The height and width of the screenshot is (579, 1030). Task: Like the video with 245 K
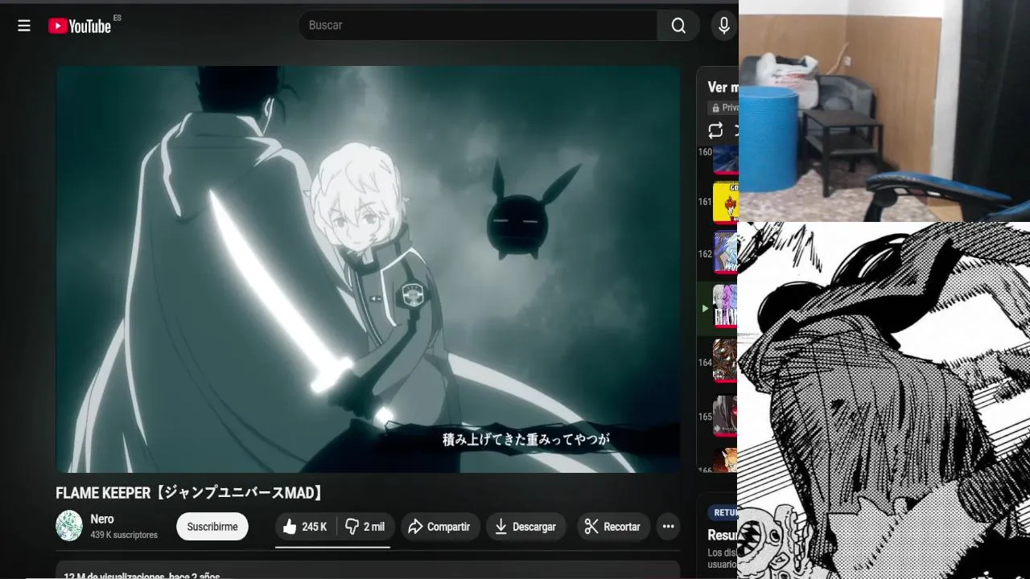pyautogui.click(x=306, y=527)
